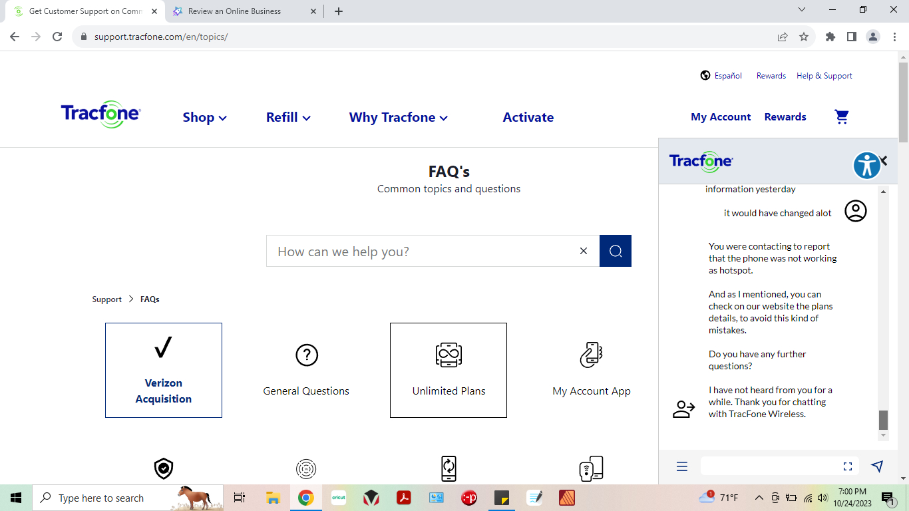
Task: Open the accessibility options icon
Action: [866, 165]
